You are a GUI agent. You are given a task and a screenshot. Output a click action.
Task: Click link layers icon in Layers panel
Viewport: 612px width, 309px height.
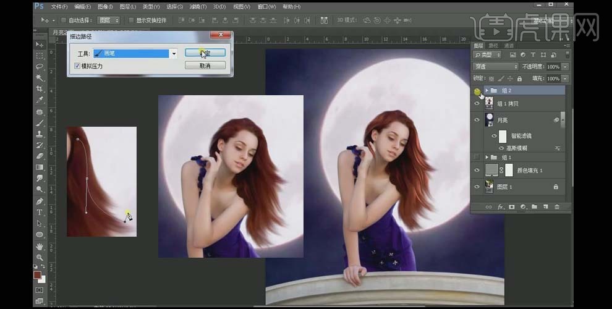[488, 207]
